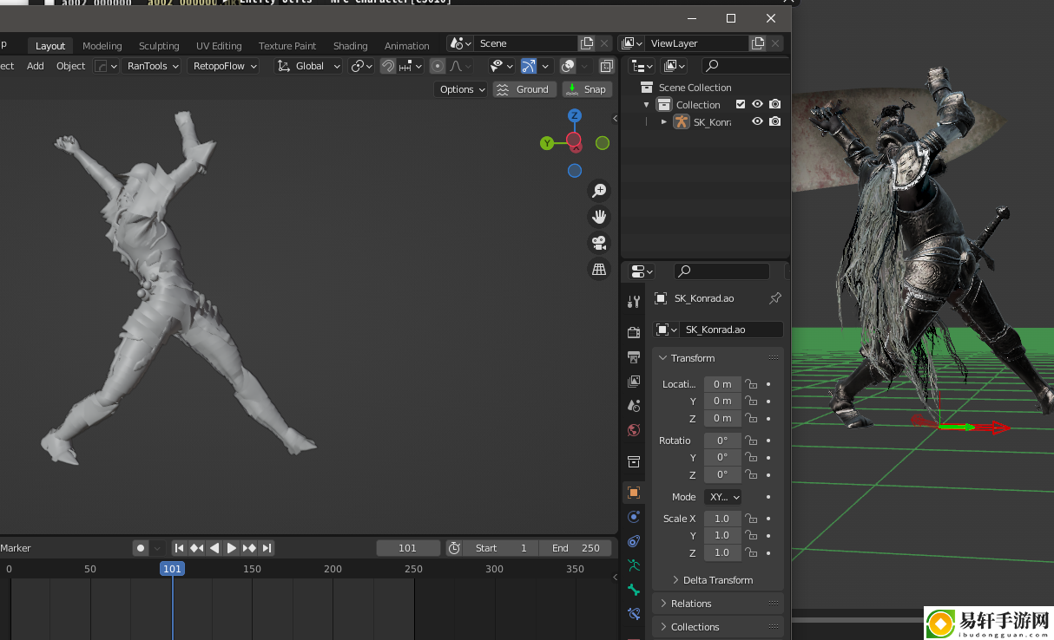Viewport: 1054px width, 640px height.
Task: Open the Physics properties tab
Action: (634, 517)
